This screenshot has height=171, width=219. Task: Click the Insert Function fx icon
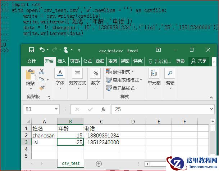103,109
